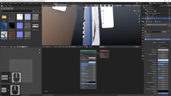The image size is (171, 96).
Task: Click the Roughness slider in properties panel
Action: point(163,69)
